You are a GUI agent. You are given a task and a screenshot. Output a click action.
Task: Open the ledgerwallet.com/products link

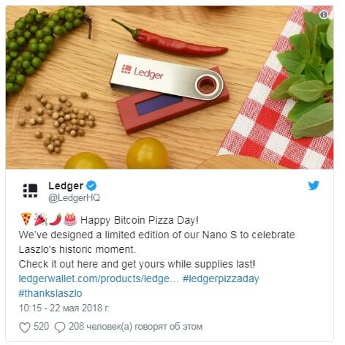click(x=99, y=278)
